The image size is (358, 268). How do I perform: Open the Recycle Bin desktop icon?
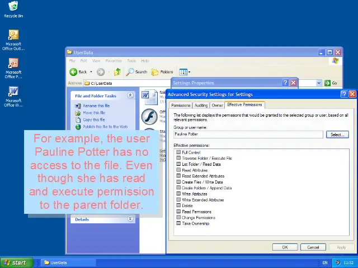13,7
